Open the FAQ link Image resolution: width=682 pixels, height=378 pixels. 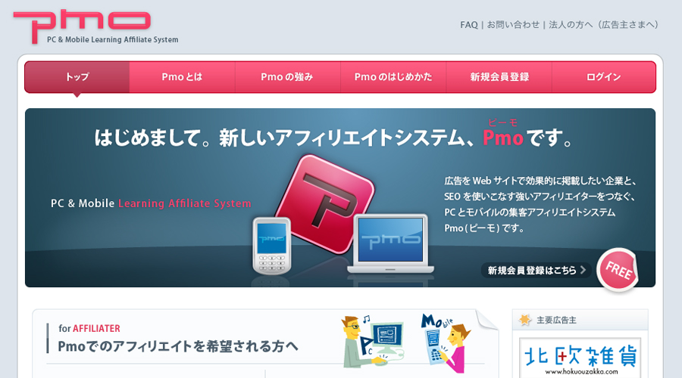tap(468, 25)
